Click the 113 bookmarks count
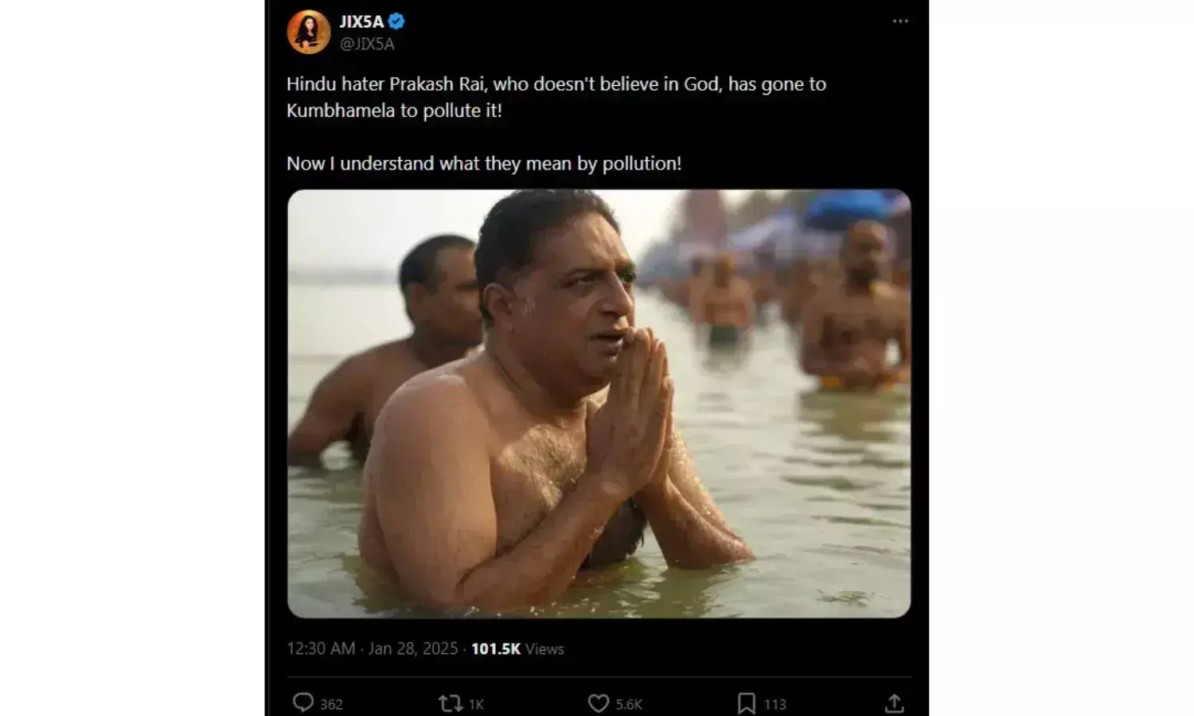The height and width of the screenshot is (716, 1194). (x=775, y=704)
